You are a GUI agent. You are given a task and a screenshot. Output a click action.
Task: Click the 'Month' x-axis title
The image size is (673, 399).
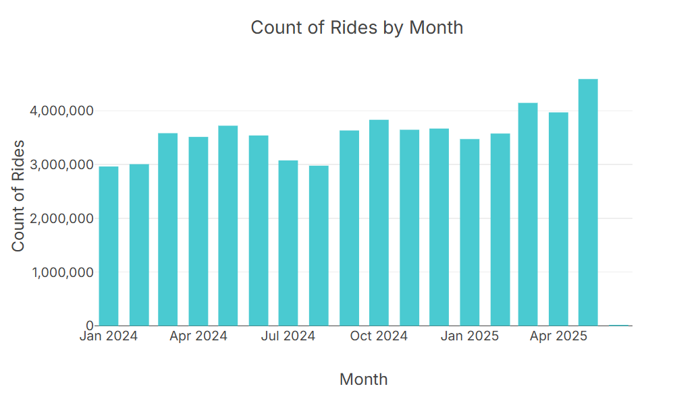363,379
